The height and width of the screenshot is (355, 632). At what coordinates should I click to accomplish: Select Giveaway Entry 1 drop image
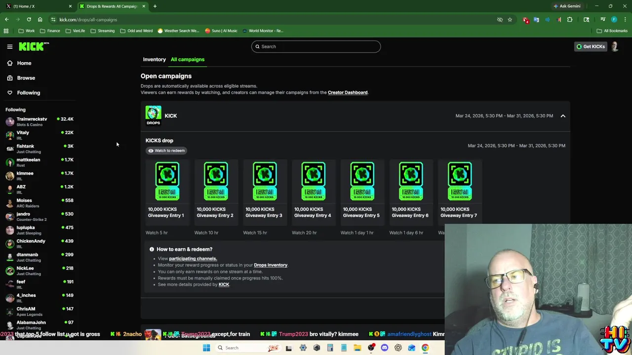tap(167, 181)
